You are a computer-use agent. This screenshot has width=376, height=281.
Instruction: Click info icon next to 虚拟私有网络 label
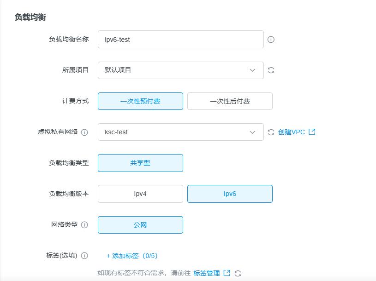coord(84,132)
